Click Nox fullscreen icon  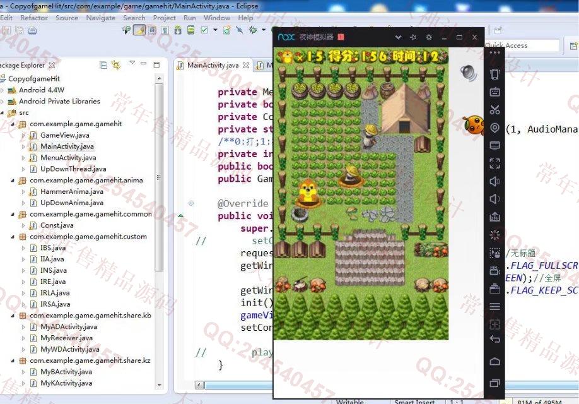click(495, 163)
